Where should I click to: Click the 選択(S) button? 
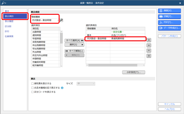(x=74, y=45)
